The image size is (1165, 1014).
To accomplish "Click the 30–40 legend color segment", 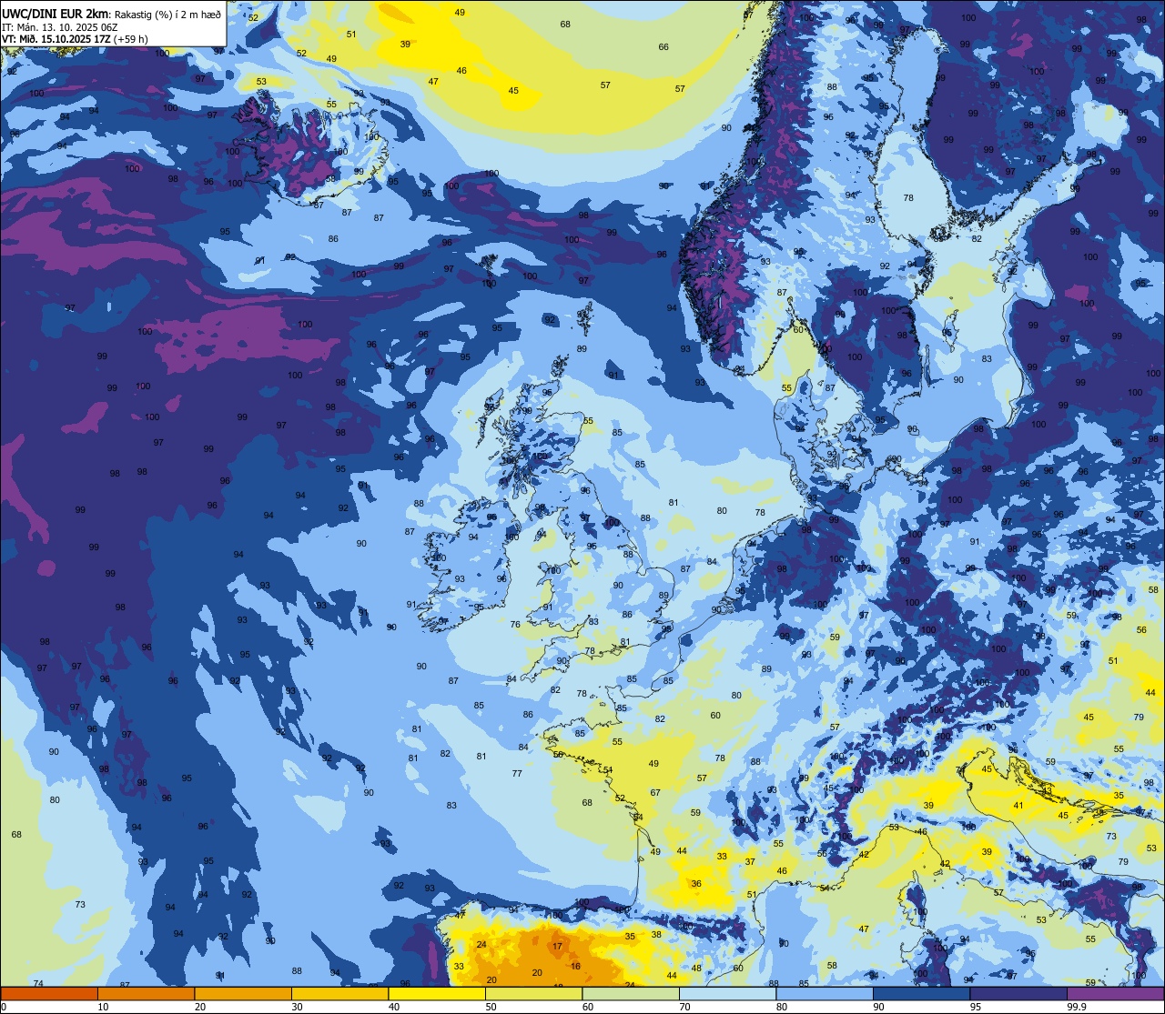I will pyautogui.click(x=339, y=993).
